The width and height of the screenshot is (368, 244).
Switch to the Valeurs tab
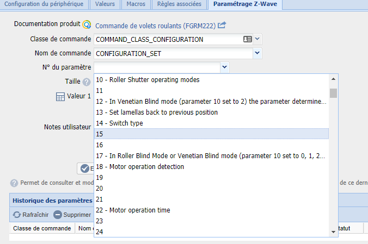[x=105, y=4]
